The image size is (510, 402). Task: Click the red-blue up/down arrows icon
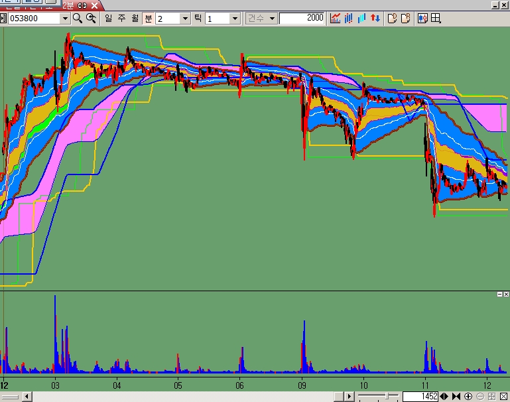coord(375,19)
